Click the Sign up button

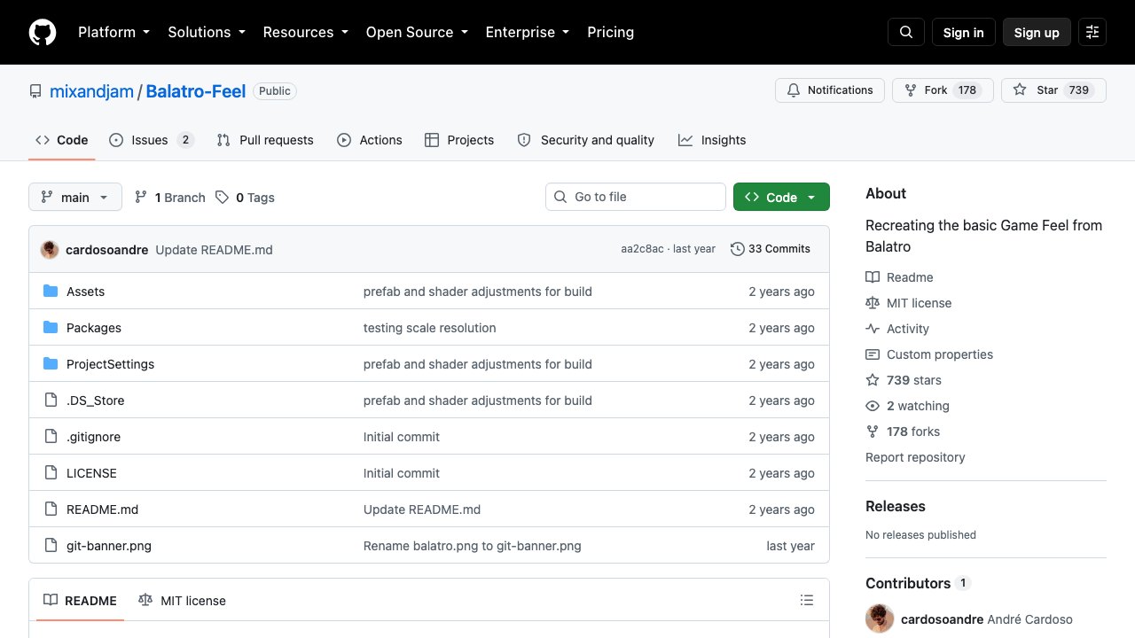pyautogui.click(x=1037, y=32)
